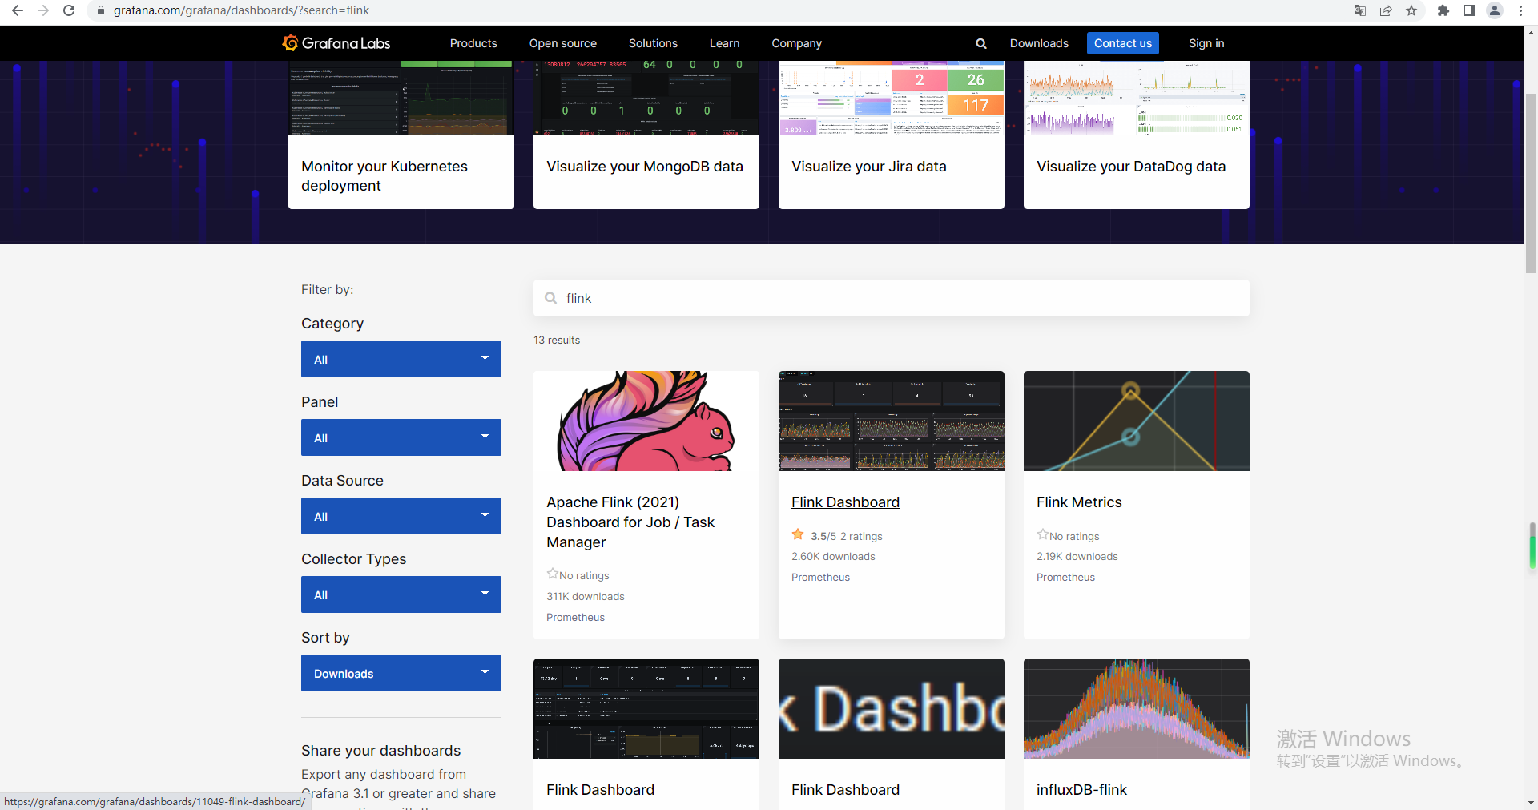The width and height of the screenshot is (1538, 810).
Task: Click '2.60K downloads' on Flink Dashboard card
Action: click(833, 556)
